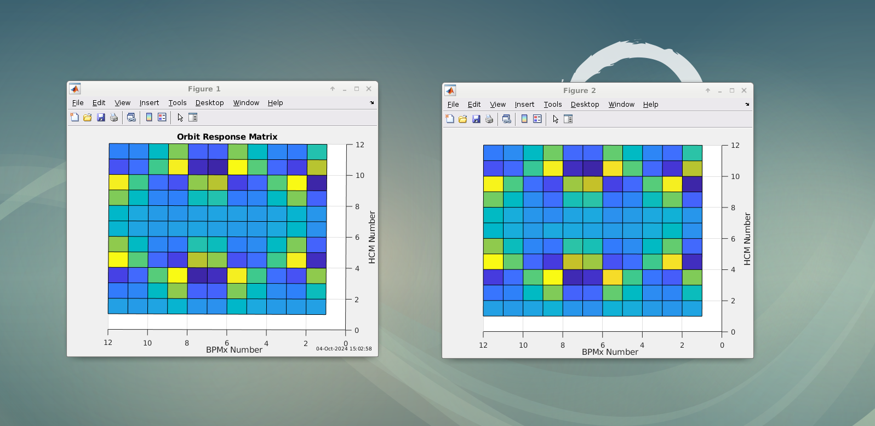Click Open File icon in Figure 2 toolbar
The height and width of the screenshot is (426, 875).
pyautogui.click(x=463, y=119)
